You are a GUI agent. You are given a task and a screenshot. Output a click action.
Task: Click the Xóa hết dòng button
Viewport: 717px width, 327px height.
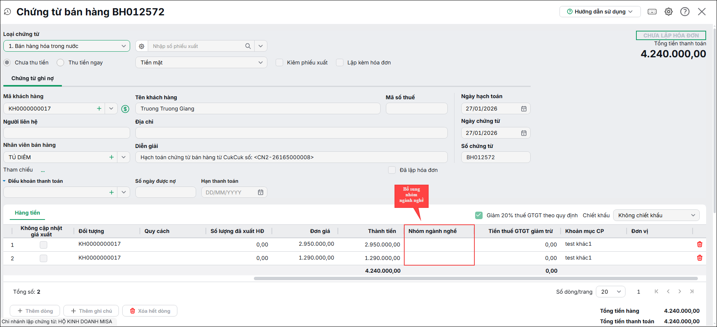(150, 311)
